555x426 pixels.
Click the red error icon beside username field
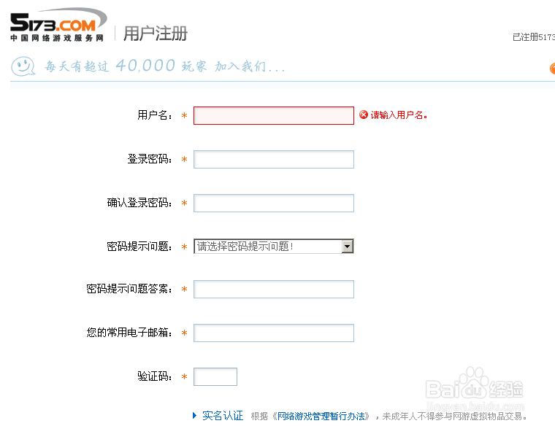pyautogui.click(x=364, y=115)
